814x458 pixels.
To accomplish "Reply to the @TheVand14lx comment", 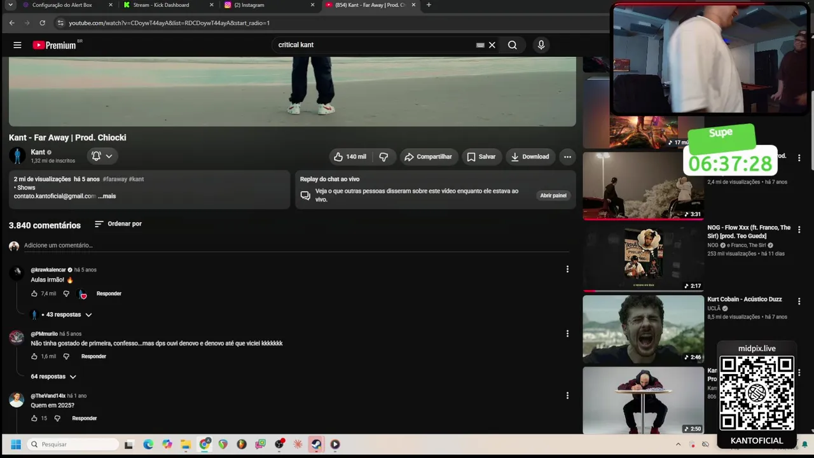I will pos(85,418).
